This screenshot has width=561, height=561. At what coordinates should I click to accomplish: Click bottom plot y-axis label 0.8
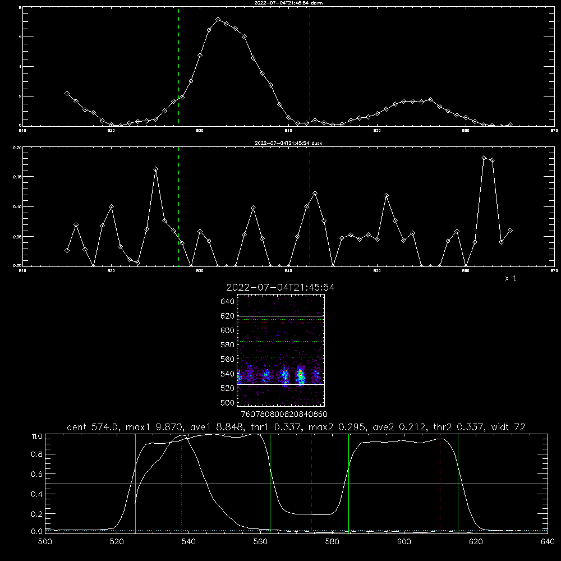pos(37,454)
